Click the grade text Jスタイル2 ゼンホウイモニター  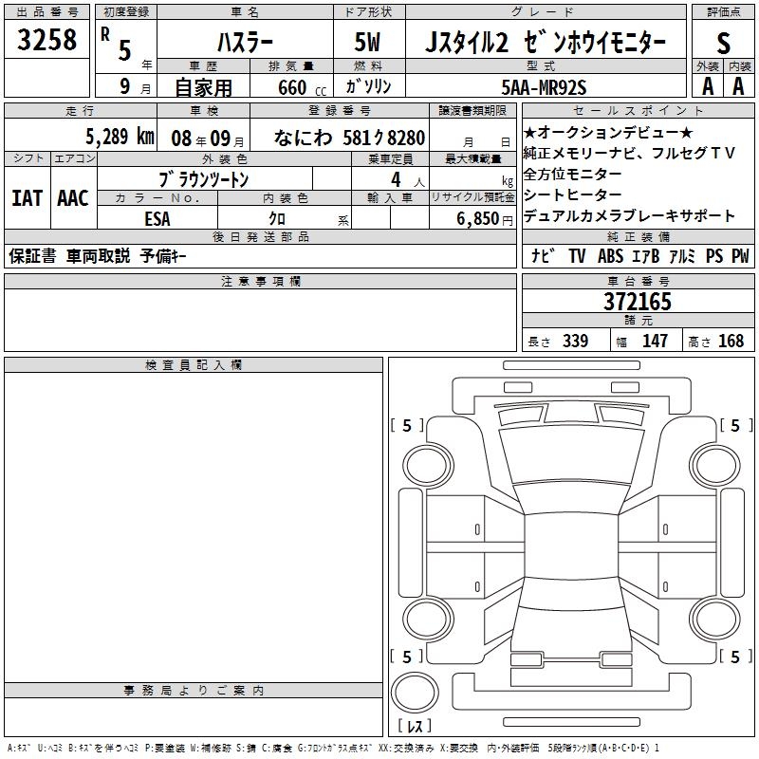[546, 43]
